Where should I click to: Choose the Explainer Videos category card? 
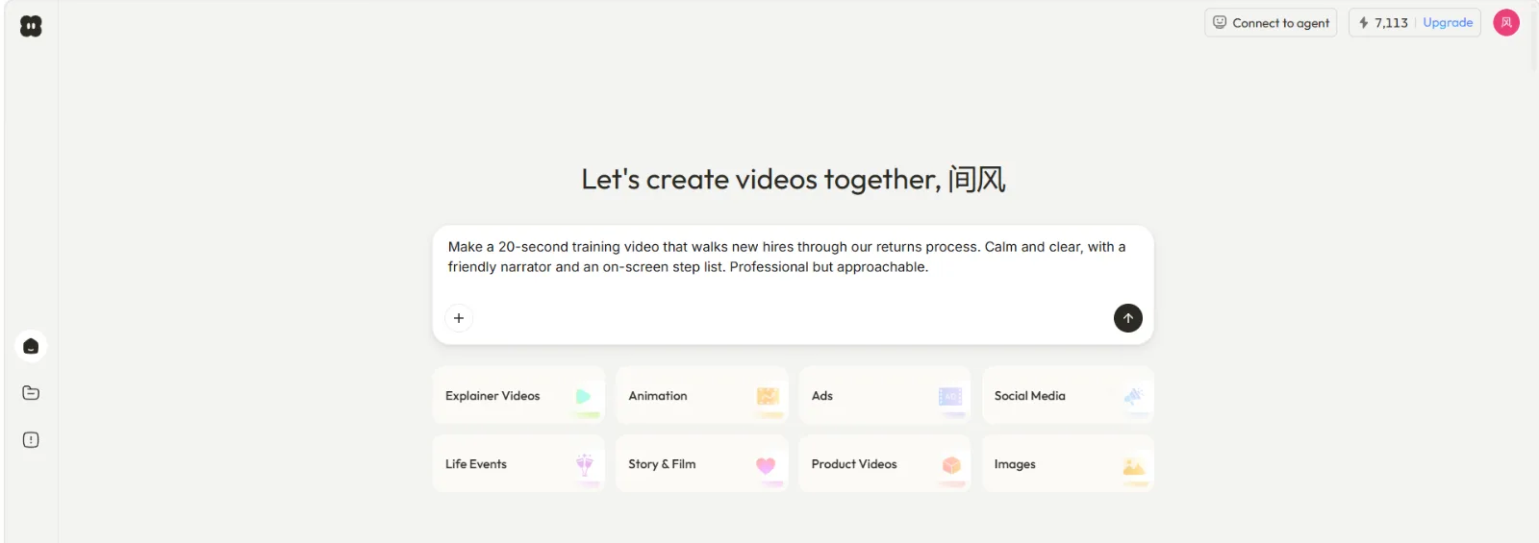pyautogui.click(x=518, y=395)
